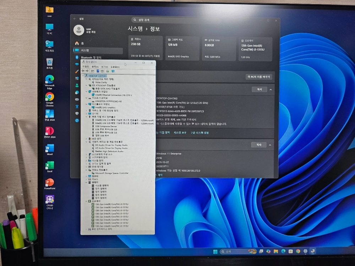Open 한글 2024 desktop icon
Viewport: 355px width, 266px height.
[x=50, y=115]
